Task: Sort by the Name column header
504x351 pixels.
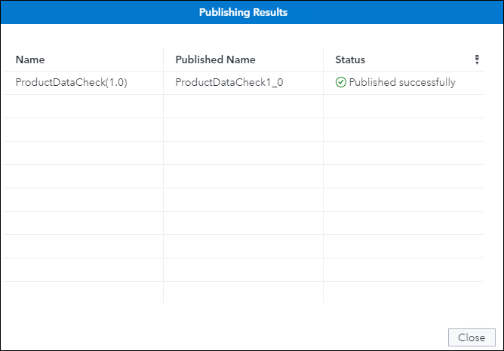Action: coord(31,60)
